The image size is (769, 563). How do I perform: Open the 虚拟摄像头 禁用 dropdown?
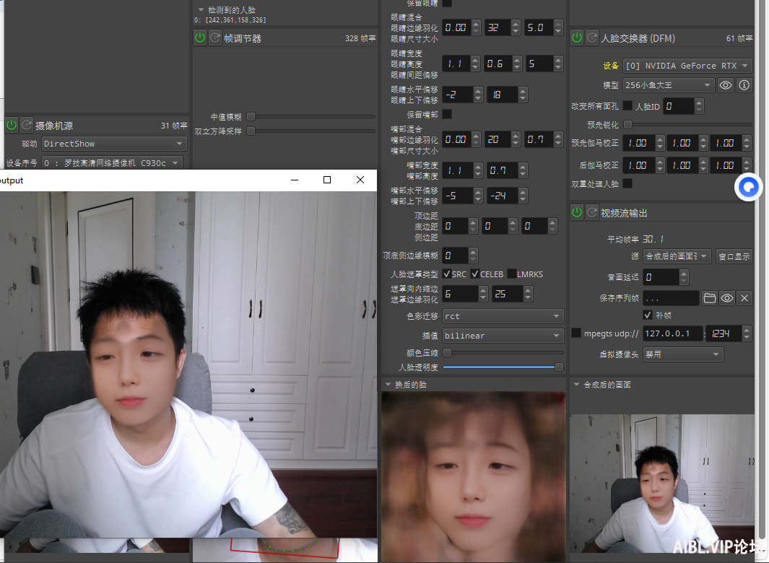click(x=683, y=354)
